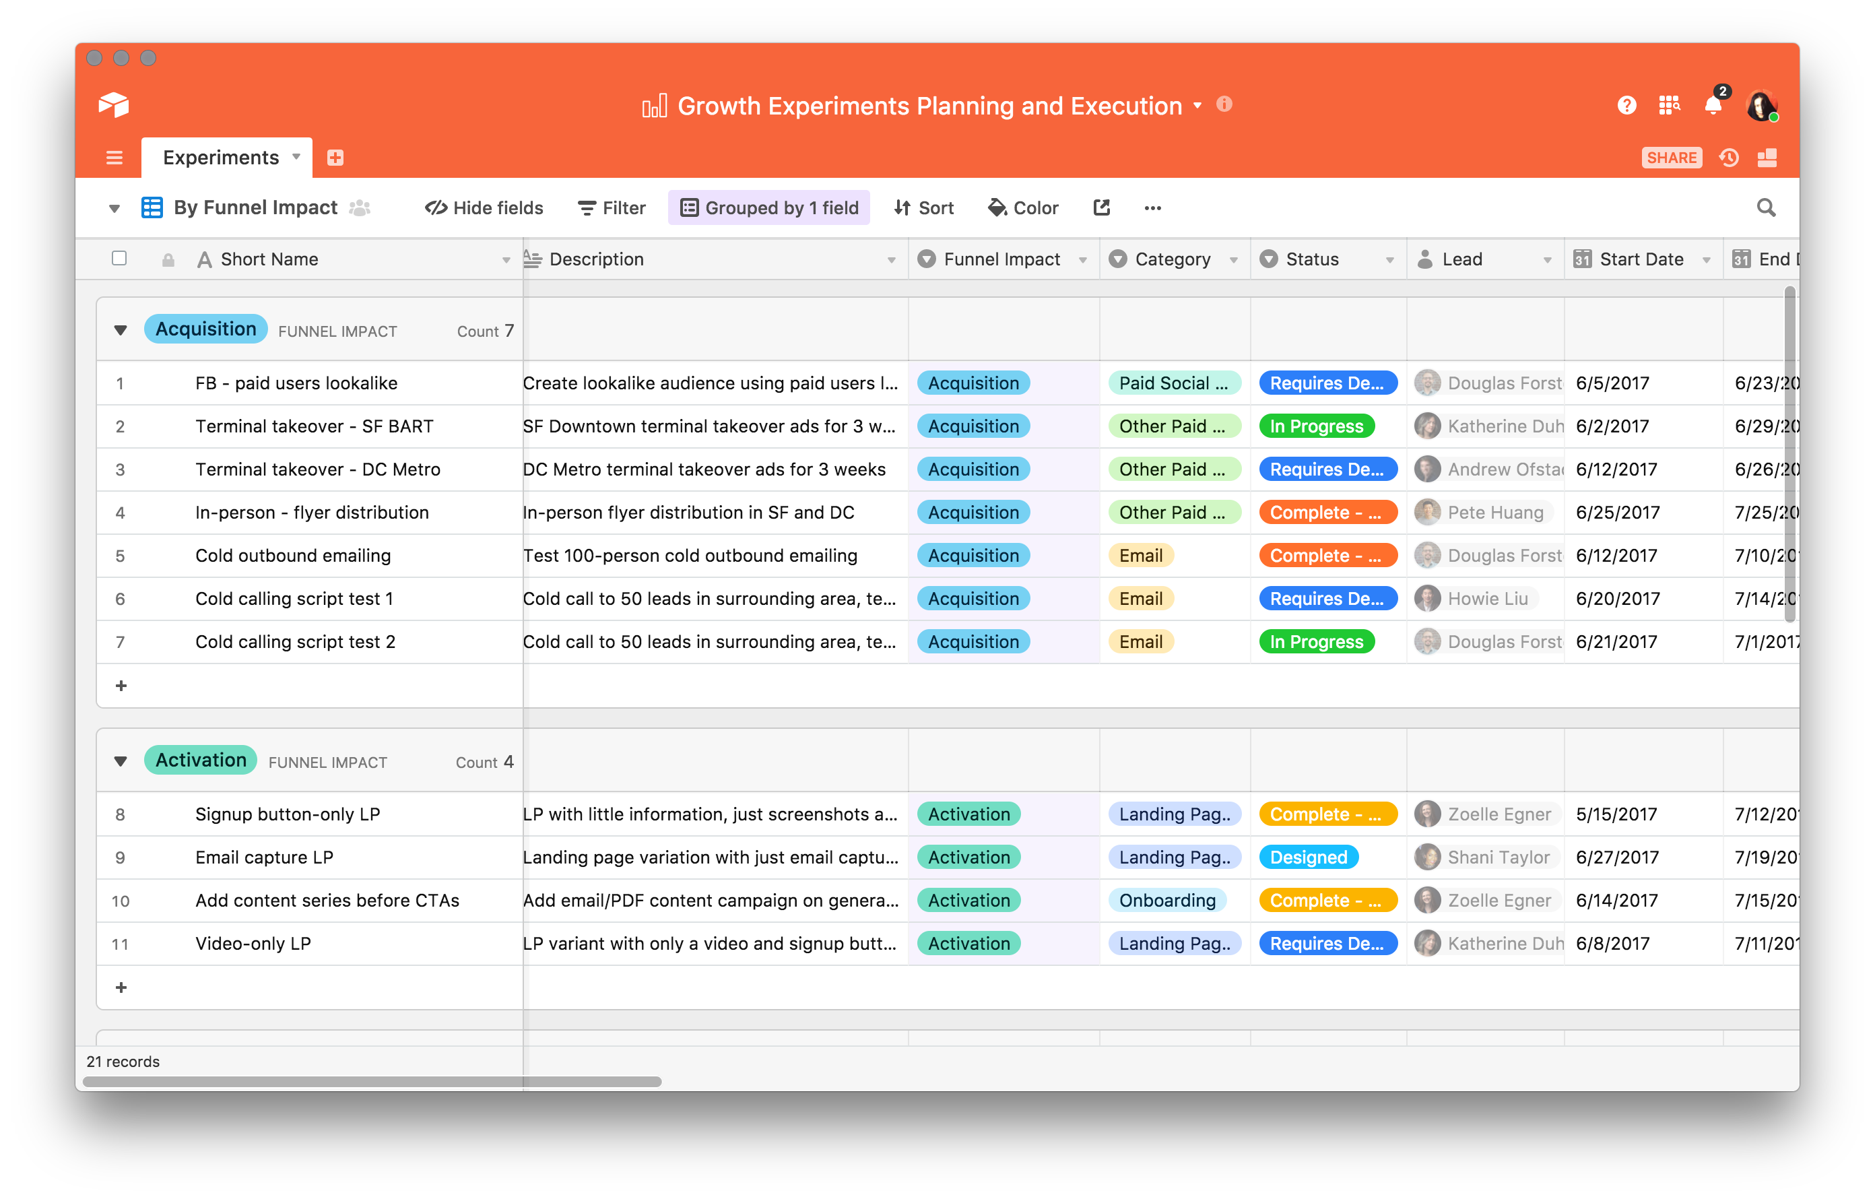
Task: Open the more options ellipsis menu
Action: coord(1152,208)
